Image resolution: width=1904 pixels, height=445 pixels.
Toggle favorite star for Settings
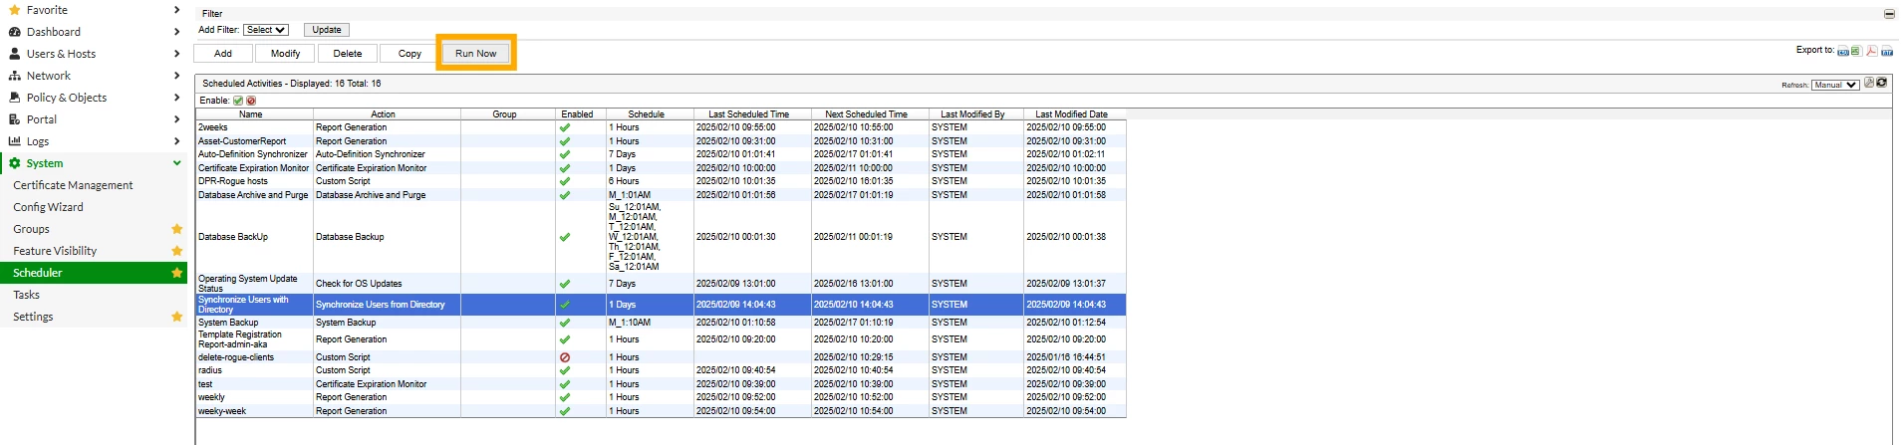click(177, 317)
